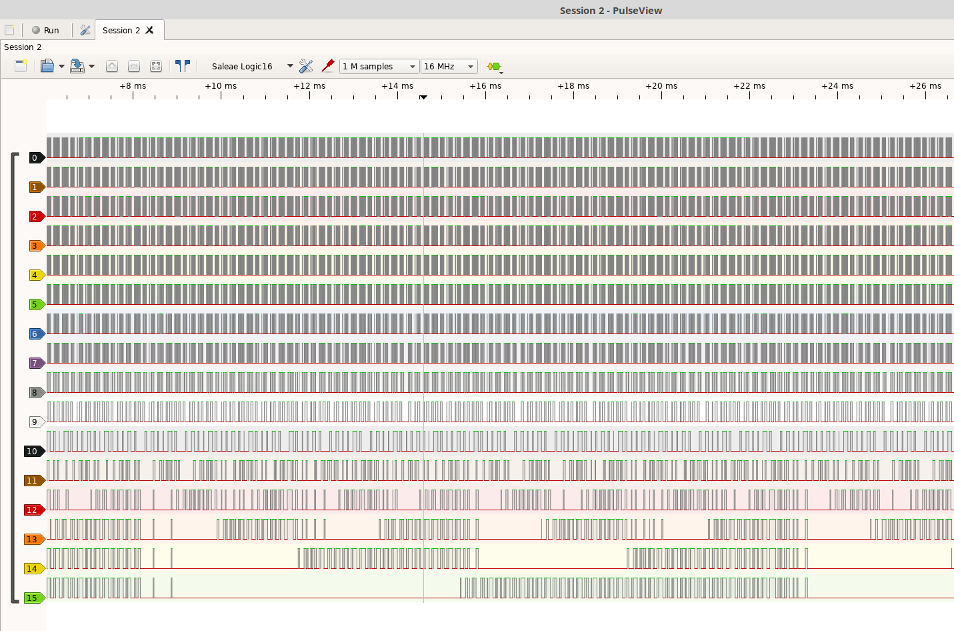Image resolution: width=954 pixels, height=631 pixels.
Task: Select channel 13 orange label
Action: (x=35, y=540)
